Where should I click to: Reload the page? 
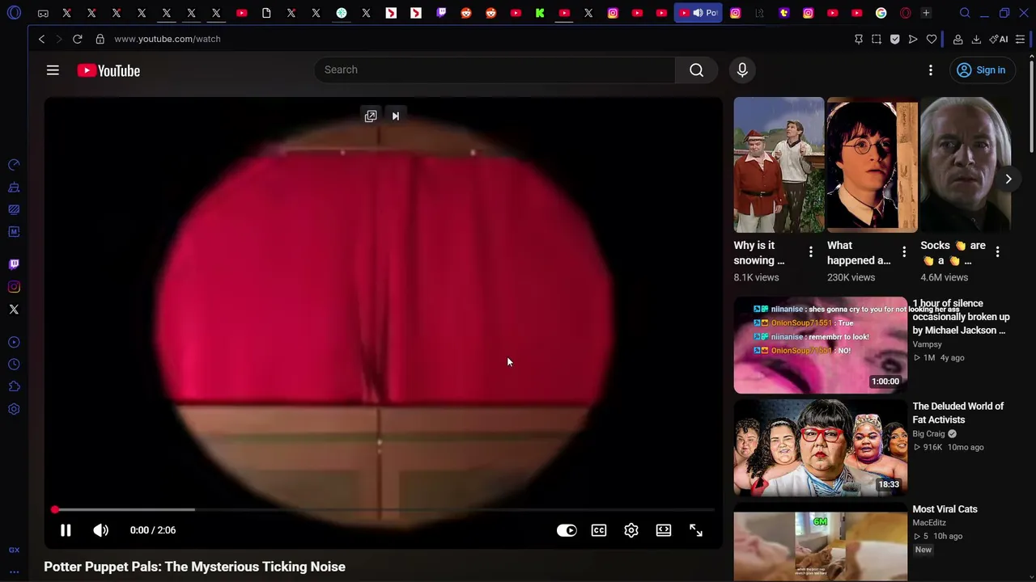pos(78,39)
